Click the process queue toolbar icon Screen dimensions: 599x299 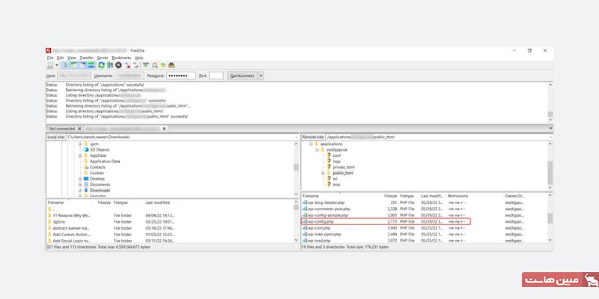coord(110,65)
